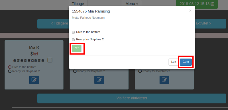Click the edit icon on the right card

[164, 80]
